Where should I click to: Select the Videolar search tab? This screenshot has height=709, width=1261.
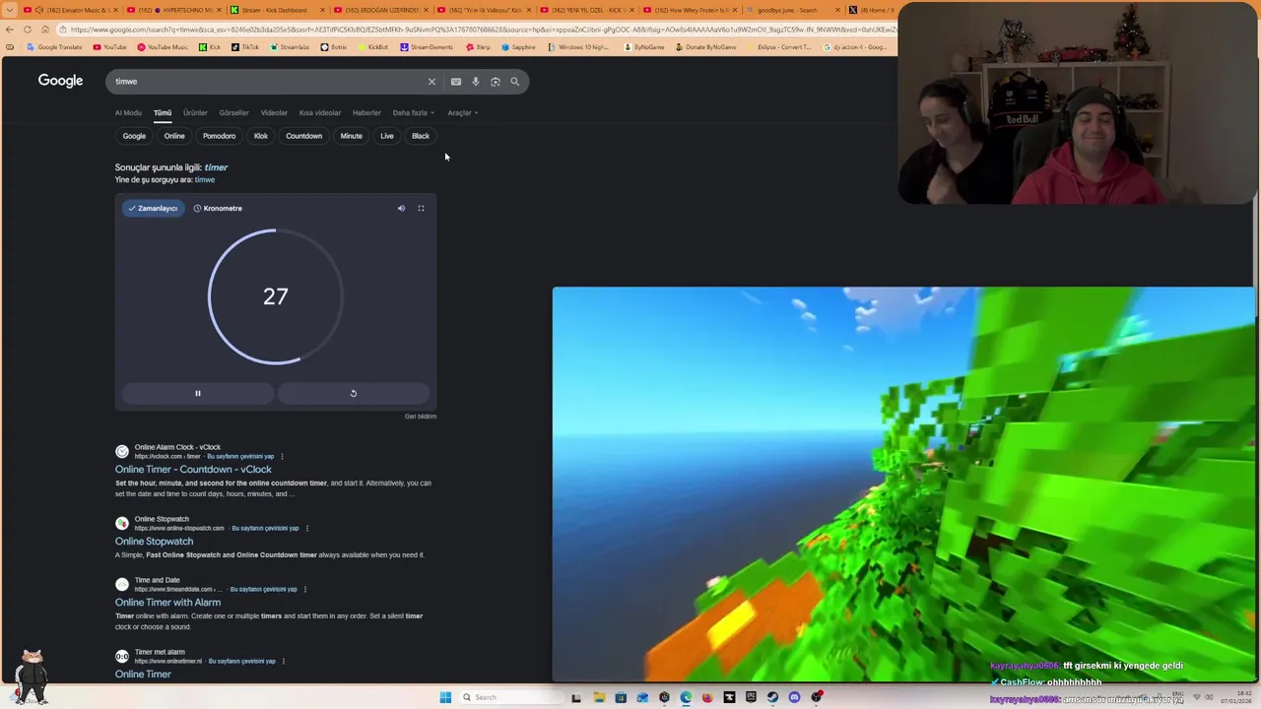[x=274, y=113]
